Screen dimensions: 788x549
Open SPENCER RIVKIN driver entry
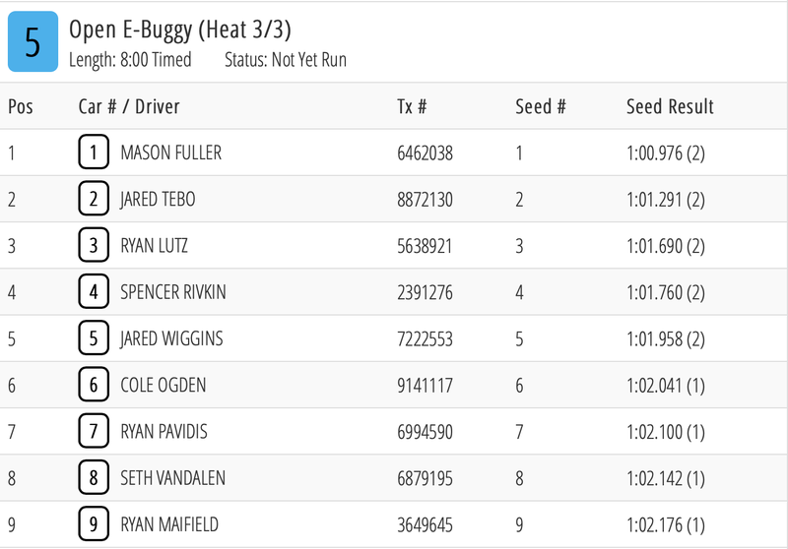172,292
